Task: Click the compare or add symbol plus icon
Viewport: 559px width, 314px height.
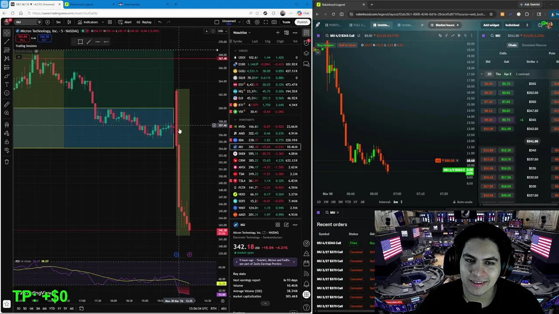Action: (47, 22)
